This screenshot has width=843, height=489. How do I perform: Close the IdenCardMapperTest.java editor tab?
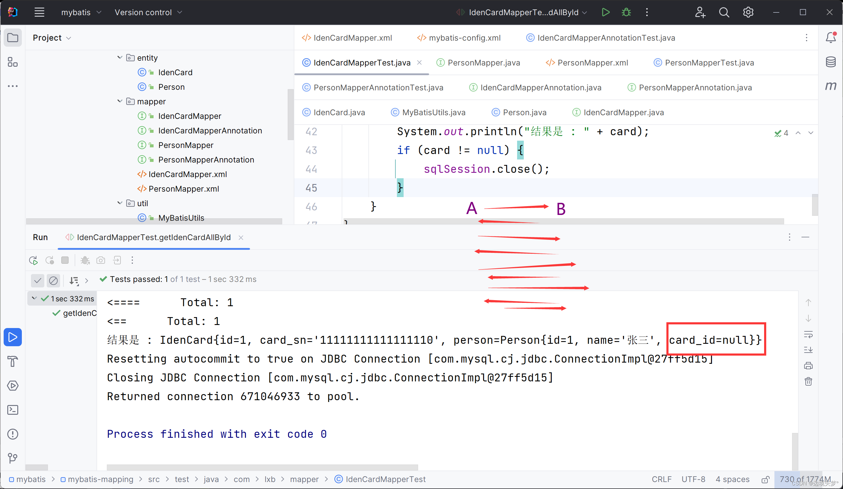point(419,62)
